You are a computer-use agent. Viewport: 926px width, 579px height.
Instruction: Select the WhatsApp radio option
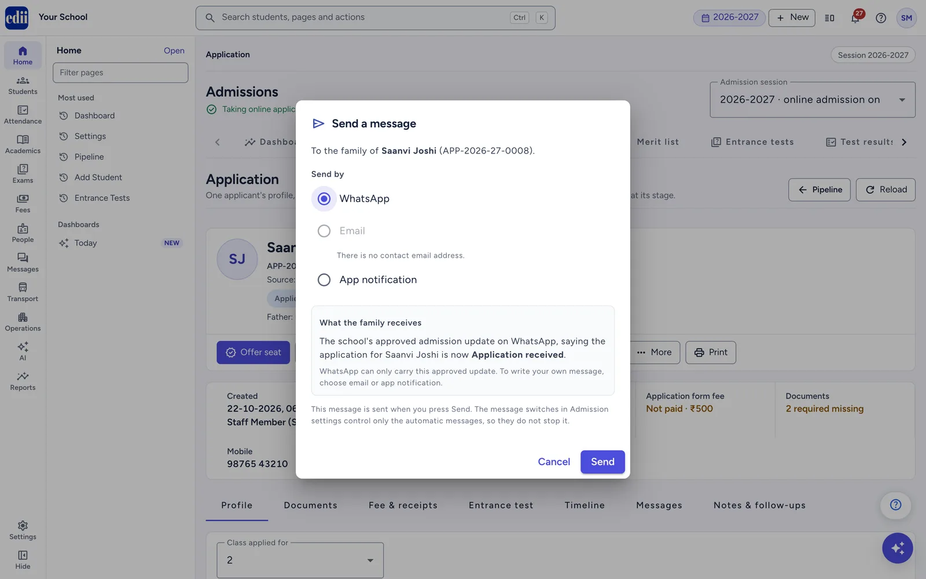click(x=324, y=199)
